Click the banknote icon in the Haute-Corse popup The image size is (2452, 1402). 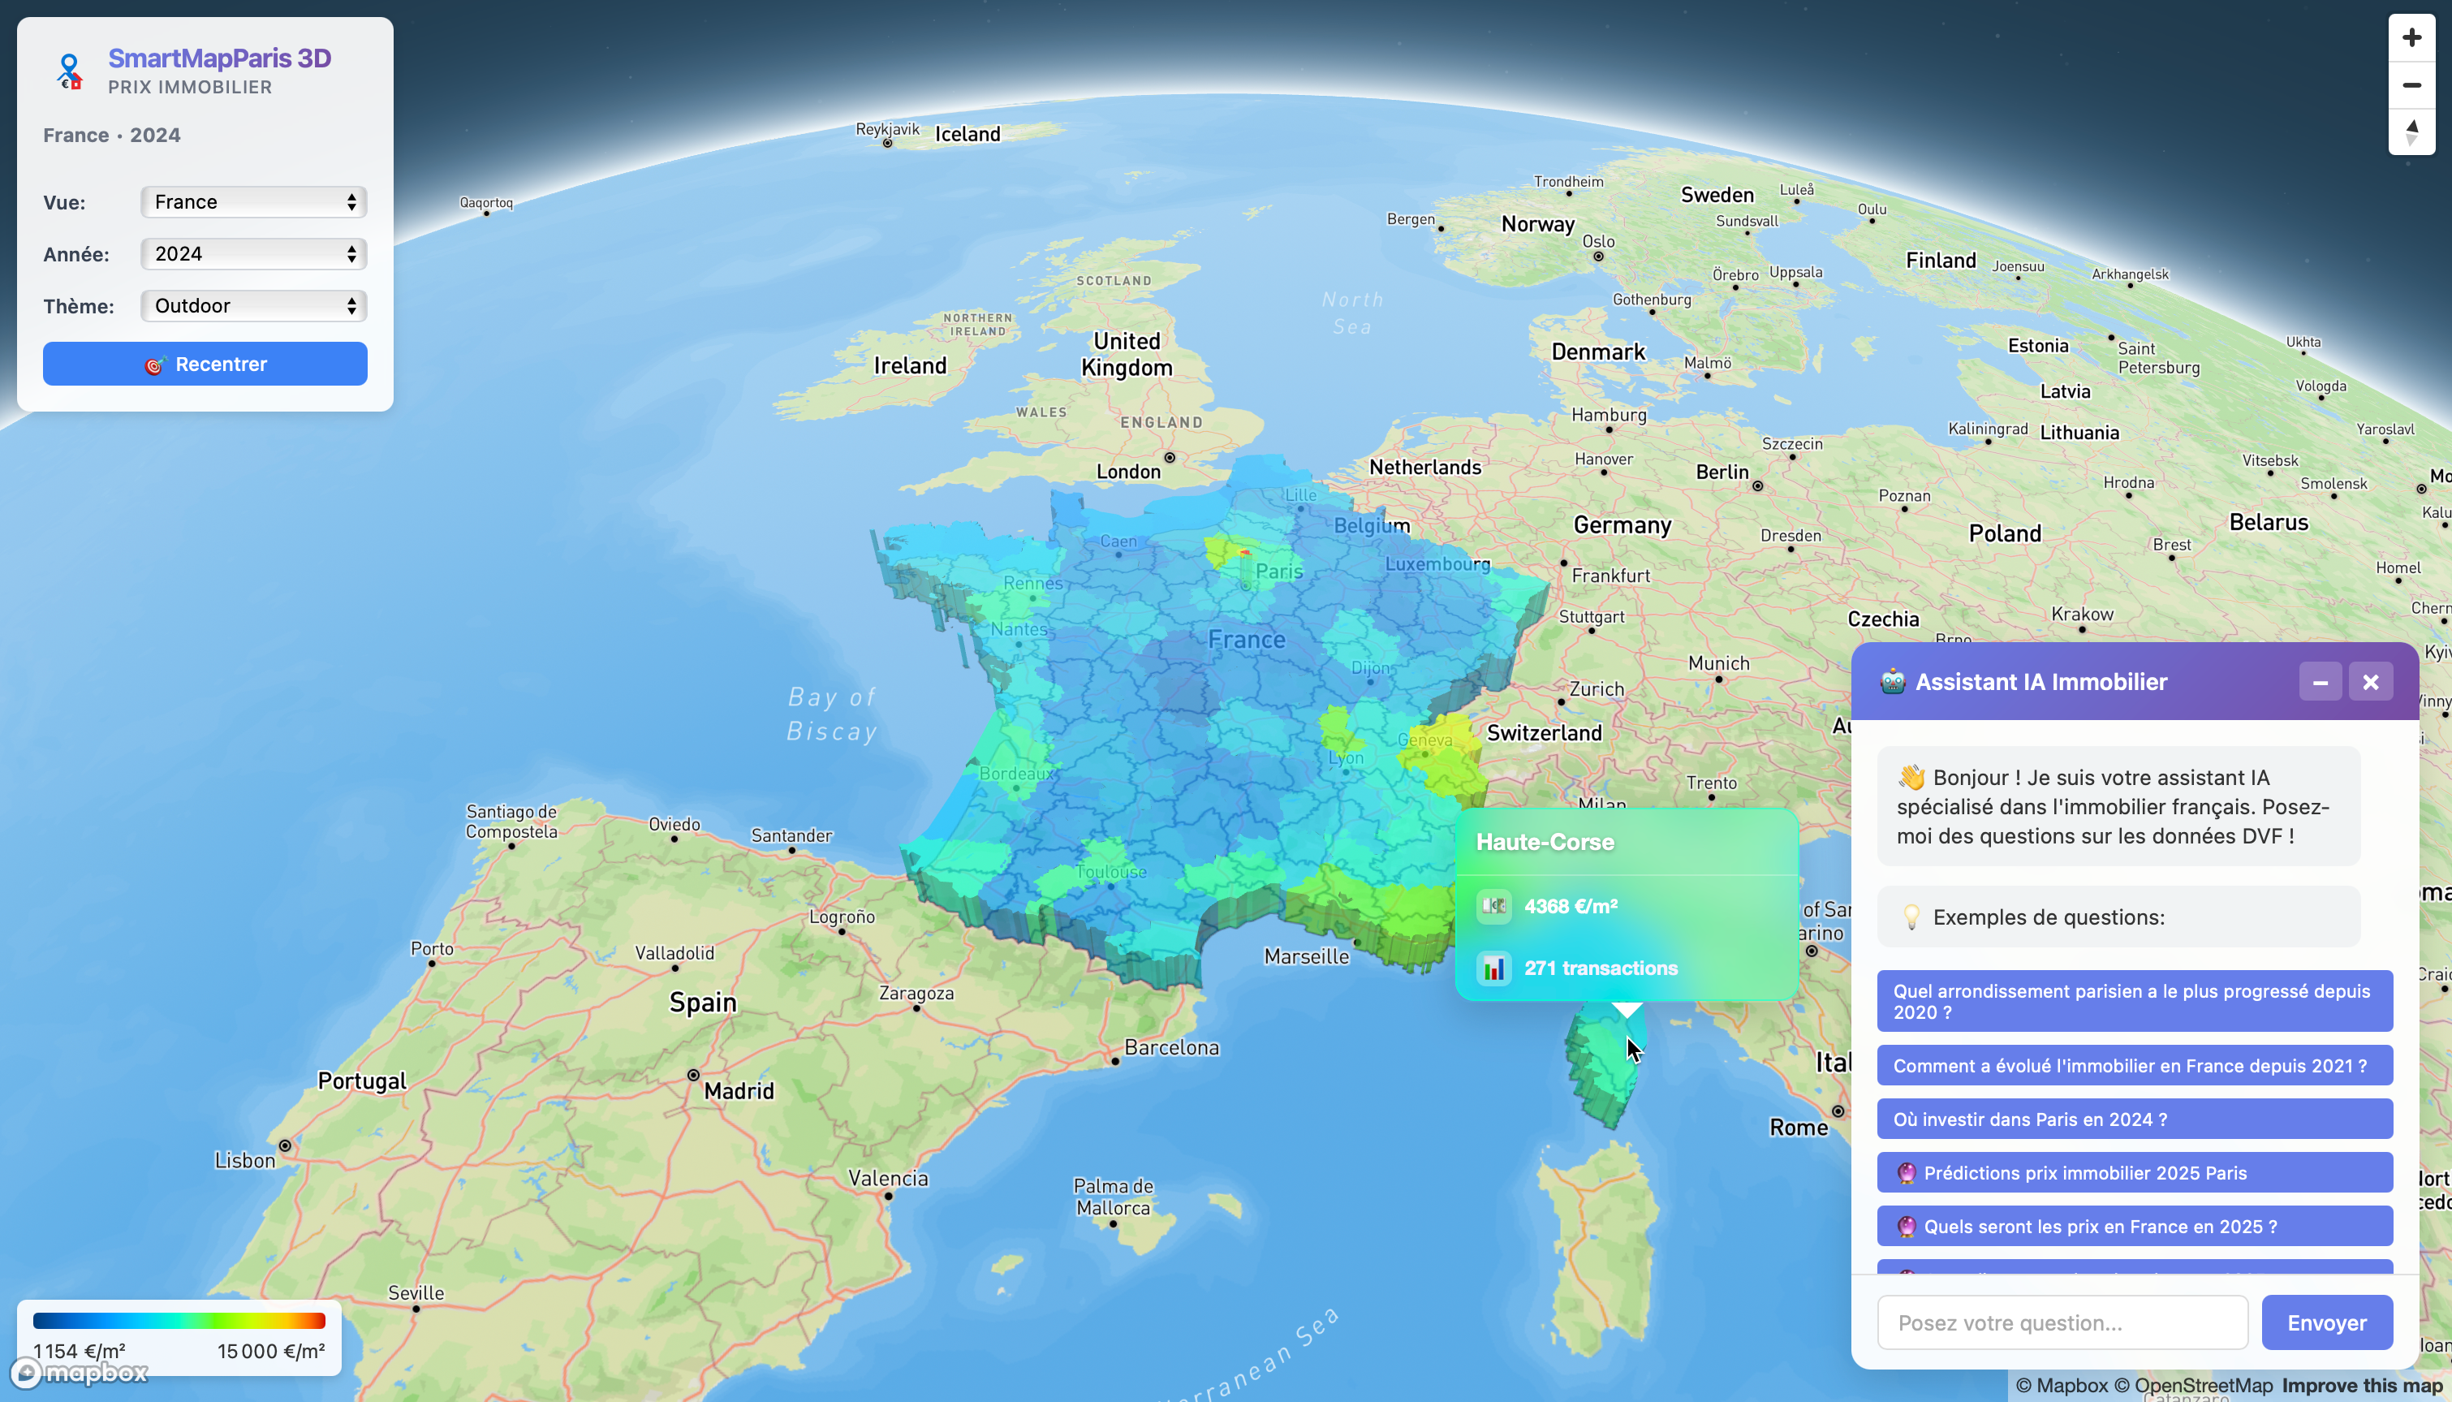point(1494,906)
